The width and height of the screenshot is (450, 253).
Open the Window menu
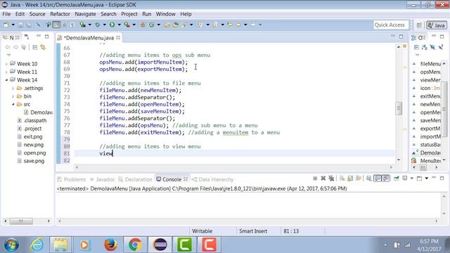166,14
